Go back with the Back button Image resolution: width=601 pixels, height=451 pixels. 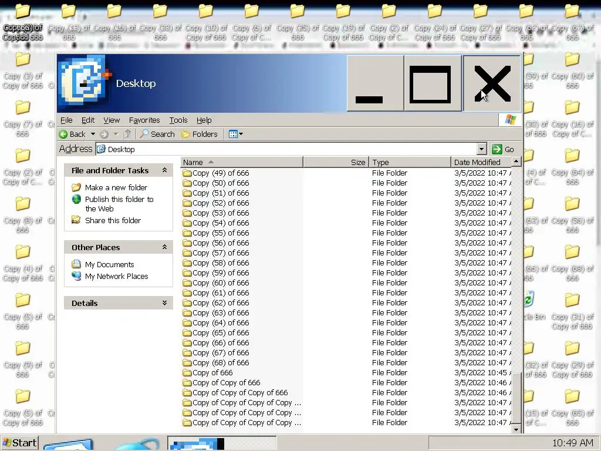[x=72, y=134]
